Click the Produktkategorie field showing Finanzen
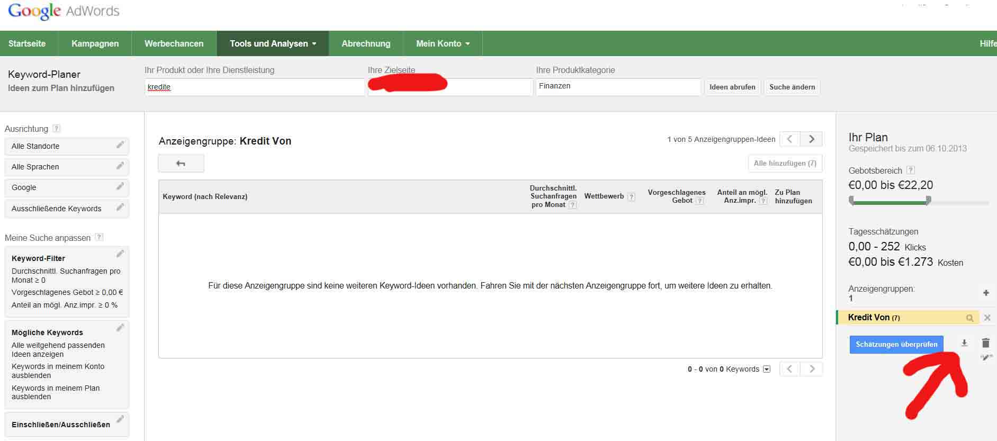 click(618, 87)
